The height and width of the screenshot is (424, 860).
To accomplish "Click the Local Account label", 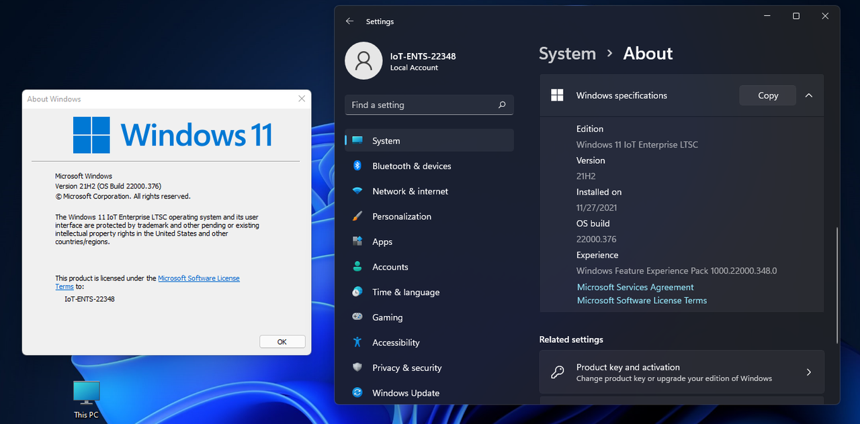I will (414, 68).
